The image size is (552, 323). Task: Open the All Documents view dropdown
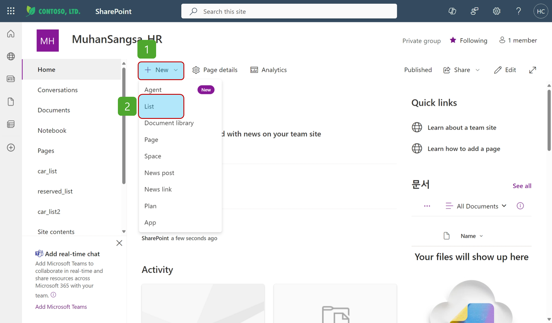476,206
